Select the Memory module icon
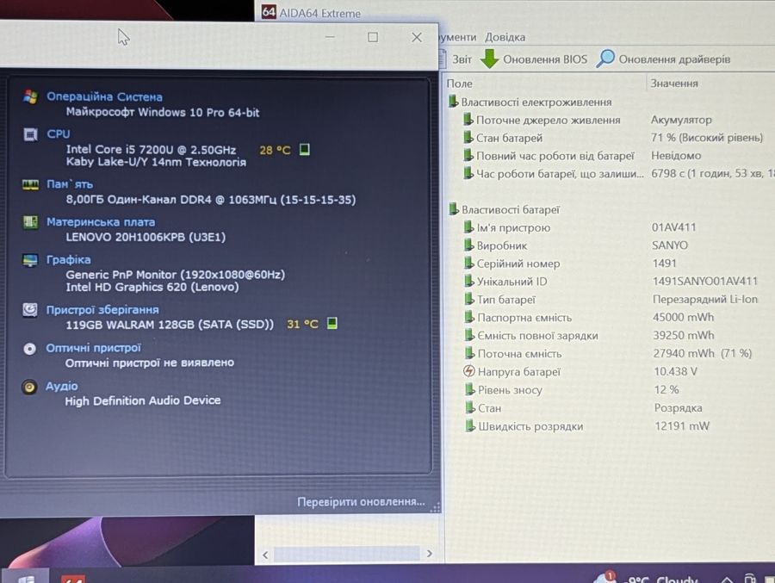Viewport: 775px width, 583px height. point(31,185)
